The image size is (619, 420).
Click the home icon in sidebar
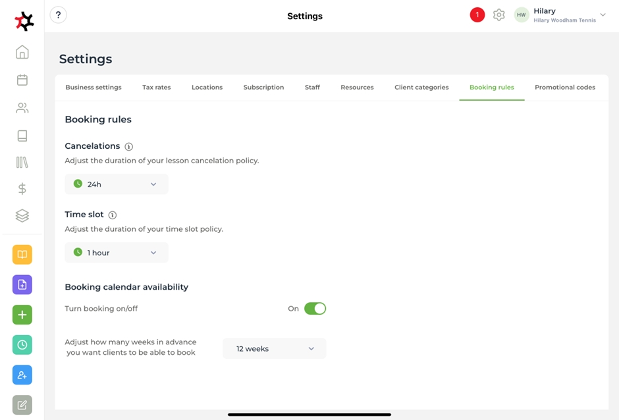pyautogui.click(x=22, y=53)
